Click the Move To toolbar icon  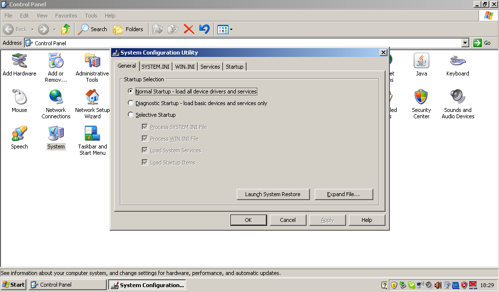point(157,29)
